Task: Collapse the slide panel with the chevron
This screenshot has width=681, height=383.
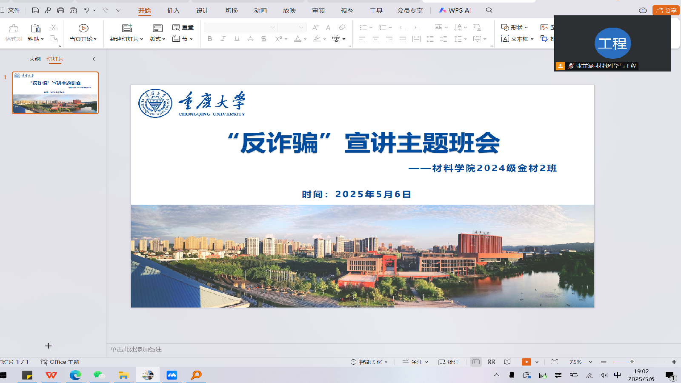Action: (94, 59)
